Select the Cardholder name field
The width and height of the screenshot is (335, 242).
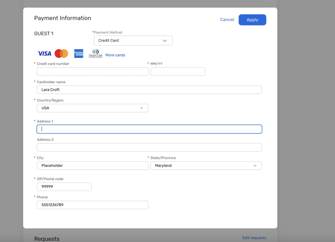[149, 90]
